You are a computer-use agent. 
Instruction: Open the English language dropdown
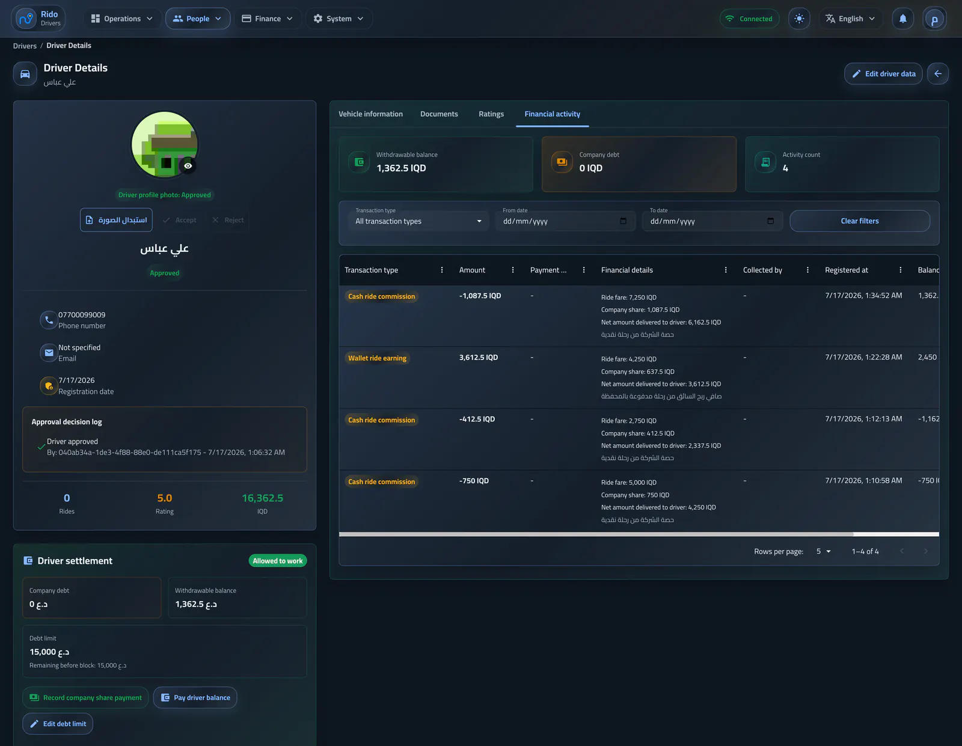point(850,19)
